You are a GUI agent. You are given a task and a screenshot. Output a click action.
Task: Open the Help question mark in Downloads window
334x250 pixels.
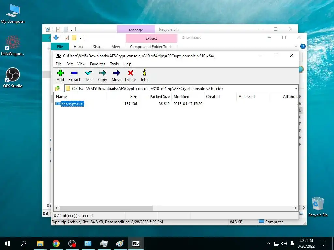pyautogui.click(x=303, y=46)
